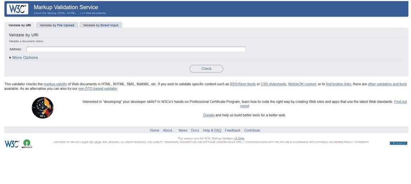Open the Open Source logo in the footer

click(x=26, y=144)
